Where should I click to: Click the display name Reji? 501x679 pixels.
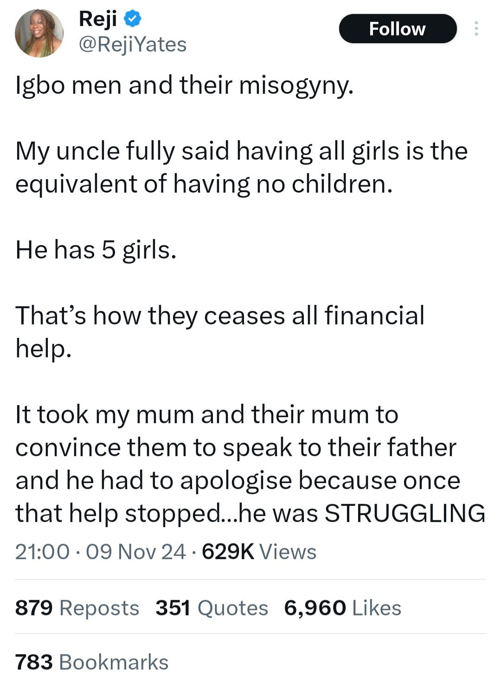[x=97, y=19]
